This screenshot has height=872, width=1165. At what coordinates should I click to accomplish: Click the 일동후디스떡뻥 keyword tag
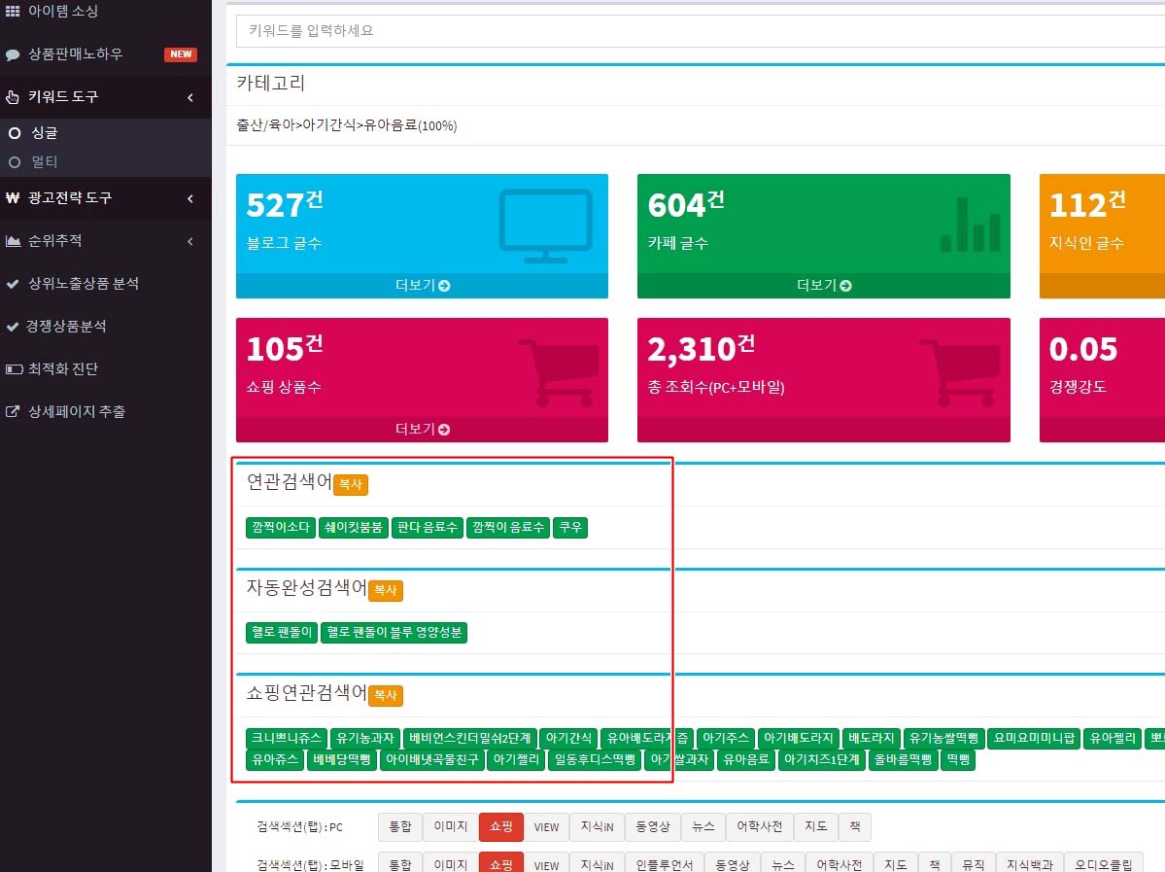click(595, 760)
